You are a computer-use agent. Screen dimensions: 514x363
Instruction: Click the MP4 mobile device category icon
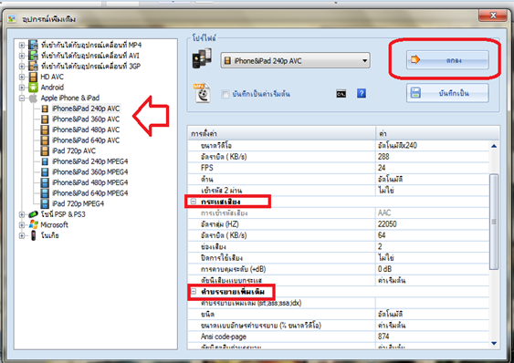pos(33,45)
